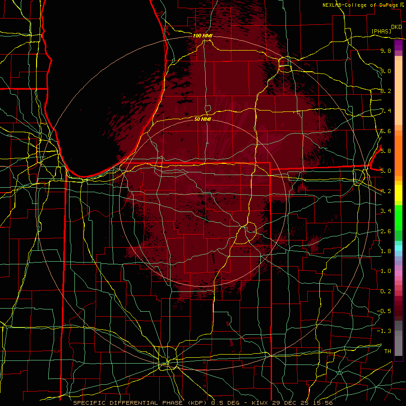Select the 50 NMI range ring label
The width and height of the screenshot is (406, 406).
[x=203, y=119]
